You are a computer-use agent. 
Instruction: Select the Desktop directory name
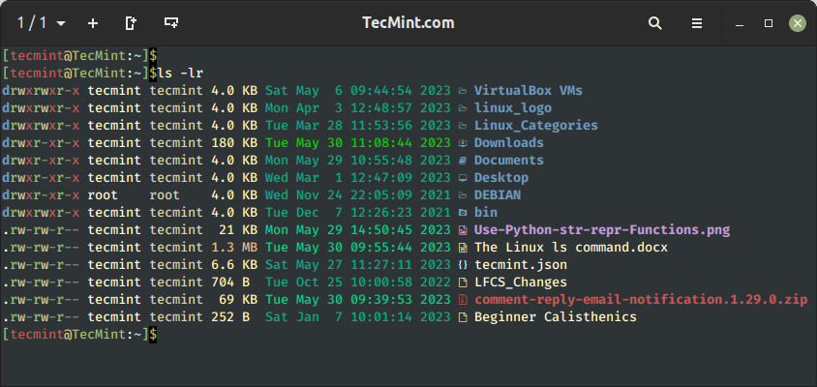click(501, 178)
